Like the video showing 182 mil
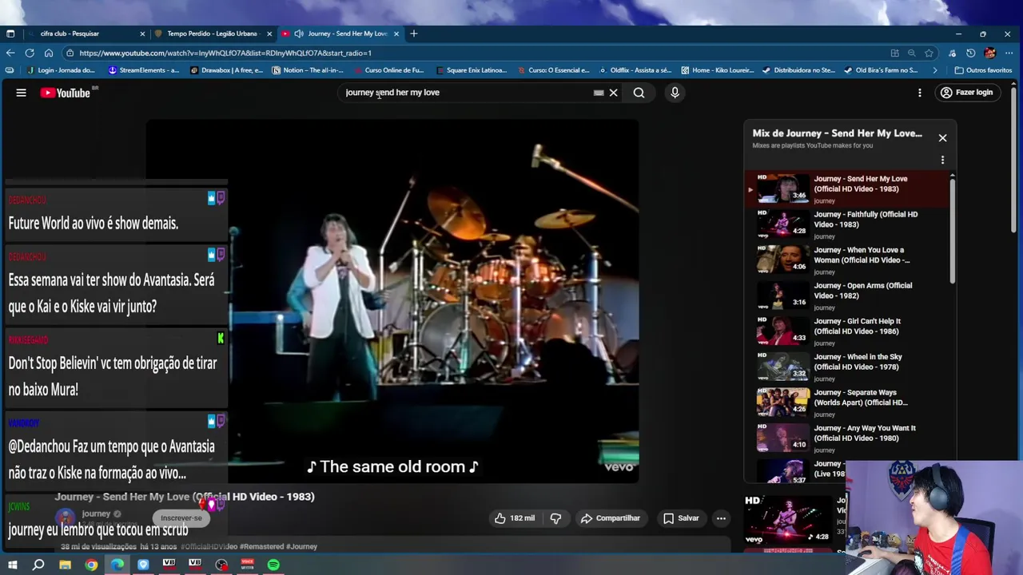Viewport: 1023px width, 575px height. [x=514, y=518]
